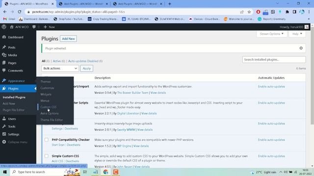Expand the browser tab search chevron
This screenshot has height=176, width=314.
point(277,3)
